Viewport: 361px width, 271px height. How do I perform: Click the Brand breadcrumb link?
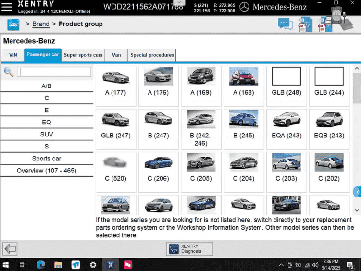click(x=41, y=24)
